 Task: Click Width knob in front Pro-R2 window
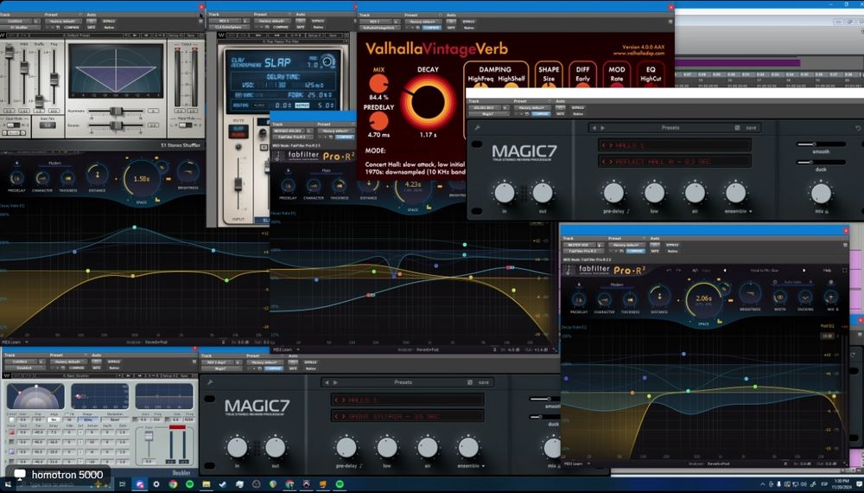[779, 298]
